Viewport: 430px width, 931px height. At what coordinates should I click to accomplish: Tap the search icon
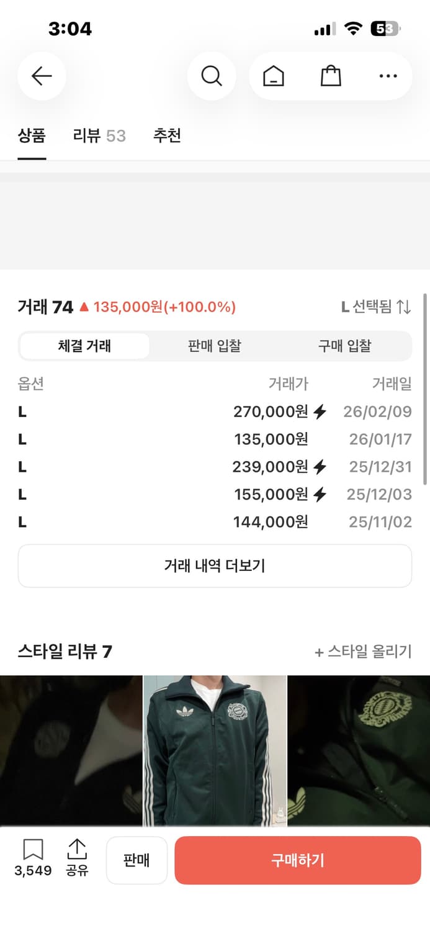click(212, 76)
